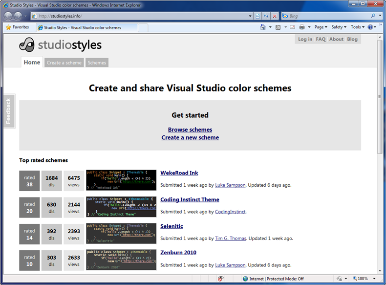Click the search magnifier icon
Image resolution: width=386 pixels, height=285 pixels.
(x=373, y=16)
